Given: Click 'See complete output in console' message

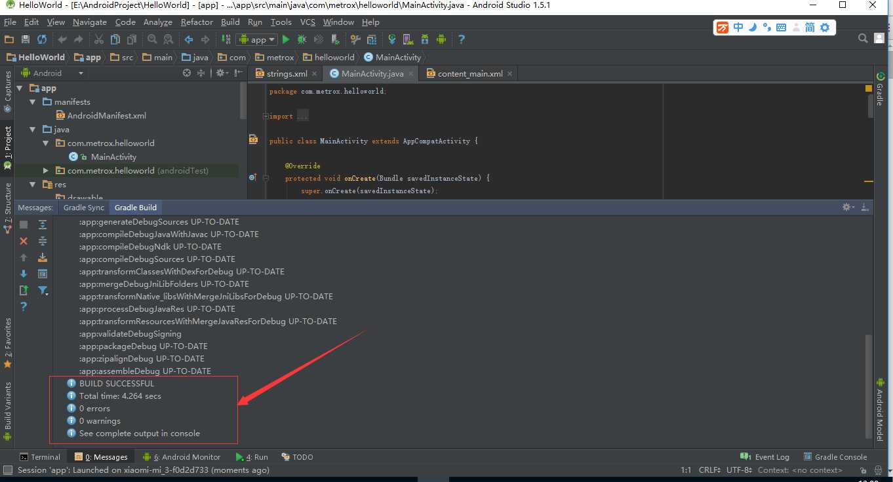Looking at the screenshot, I should tap(140, 434).
